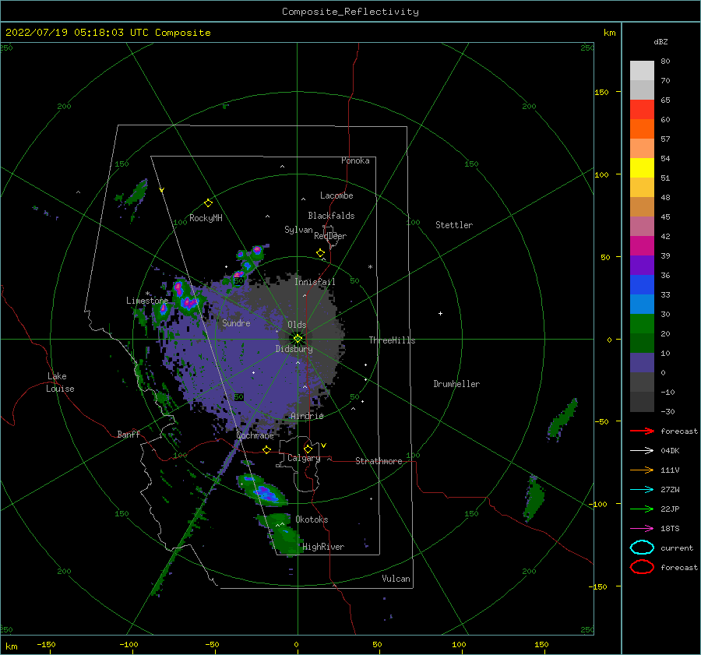The width and height of the screenshot is (701, 655).
Task: Click the Okotoks label
Action: [x=312, y=519]
